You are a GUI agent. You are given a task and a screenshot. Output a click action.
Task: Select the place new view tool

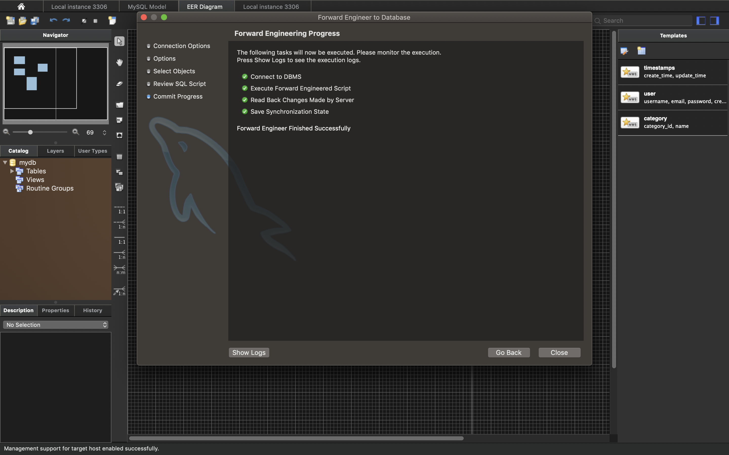[x=119, y=172]
